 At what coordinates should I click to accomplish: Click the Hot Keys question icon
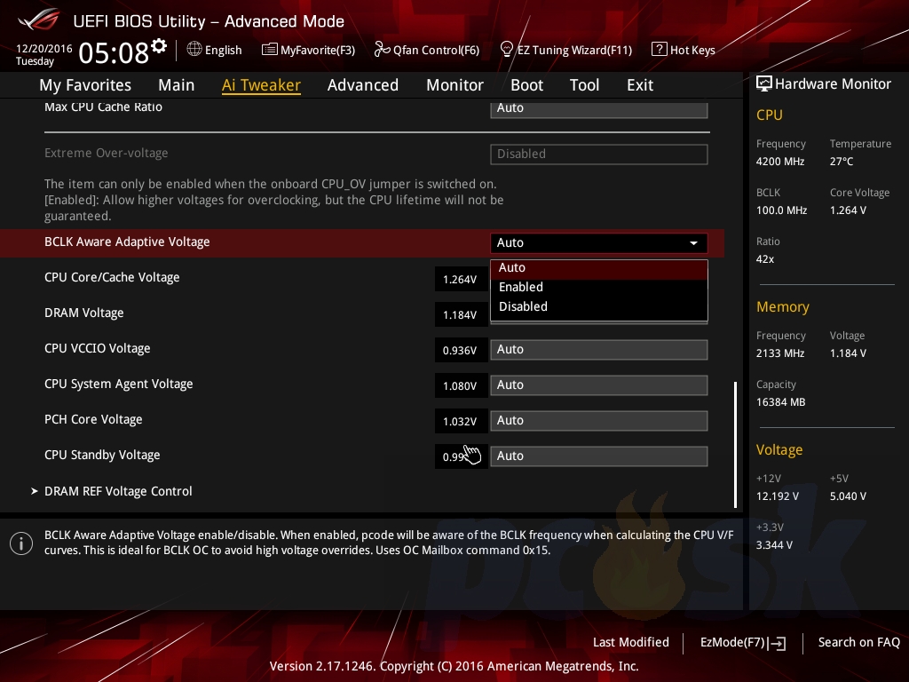pyautogui.click(x=660, y=50)
